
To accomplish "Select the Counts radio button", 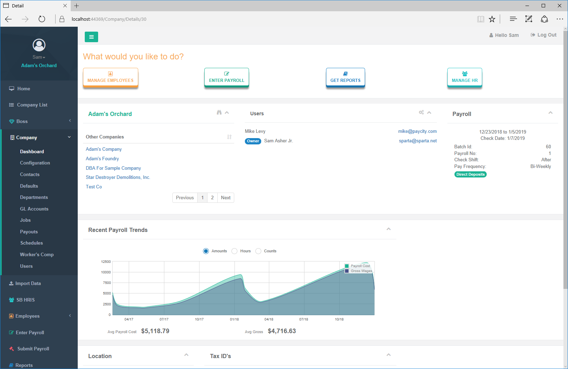I will click(x=259, y=251).
